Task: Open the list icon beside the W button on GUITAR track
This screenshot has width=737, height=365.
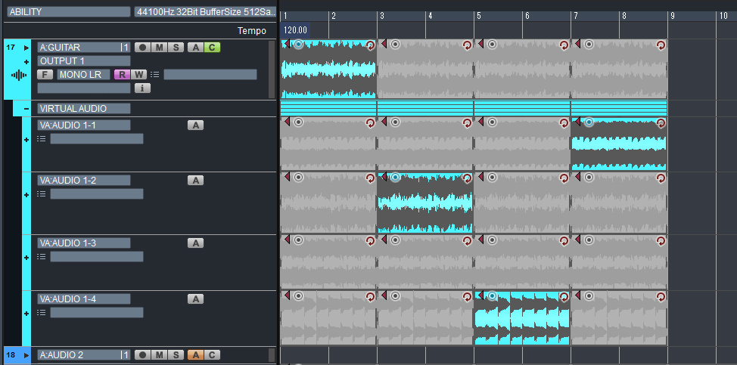Action: click(x=154, y=74)
